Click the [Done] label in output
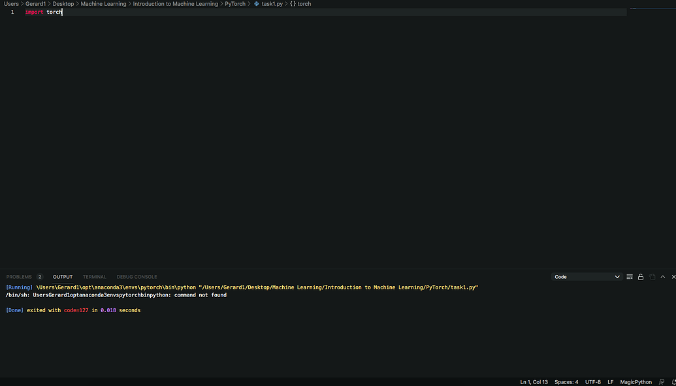 [x=14, y=310]
